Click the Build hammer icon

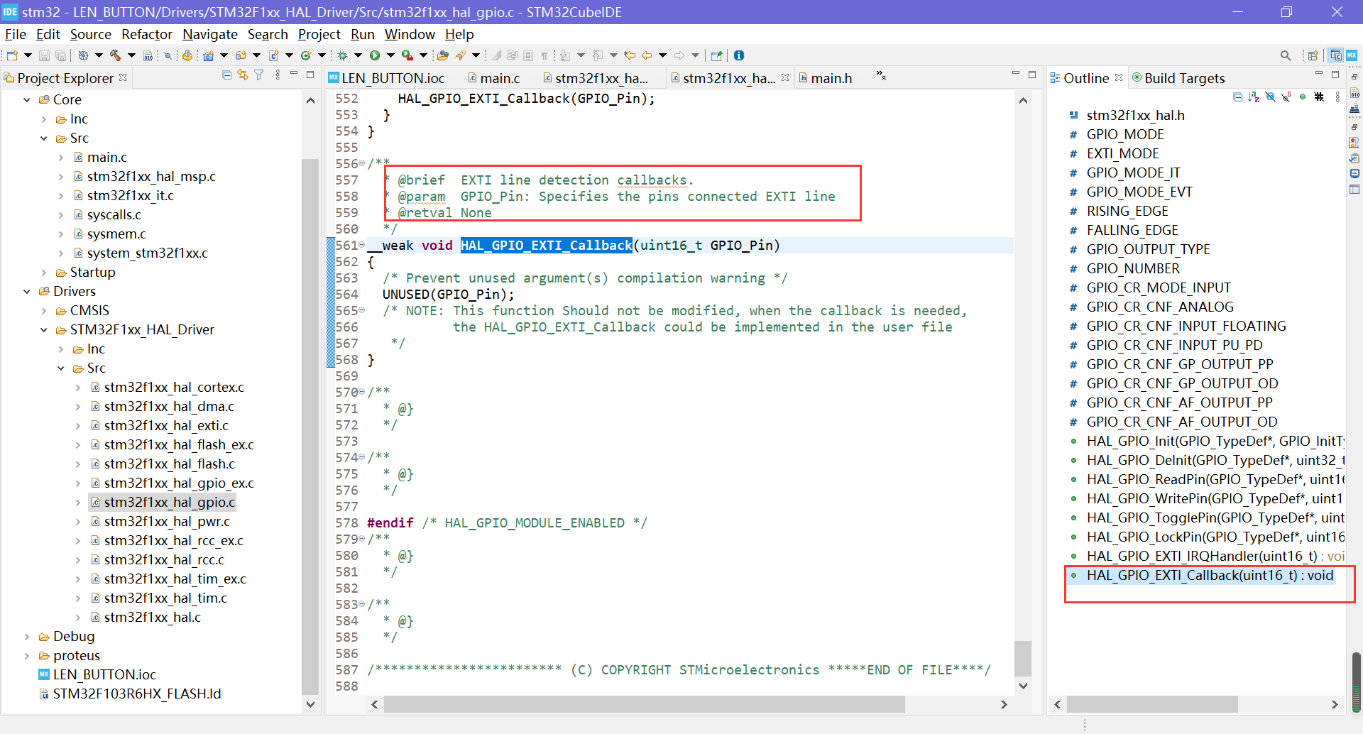pos(115,55)
